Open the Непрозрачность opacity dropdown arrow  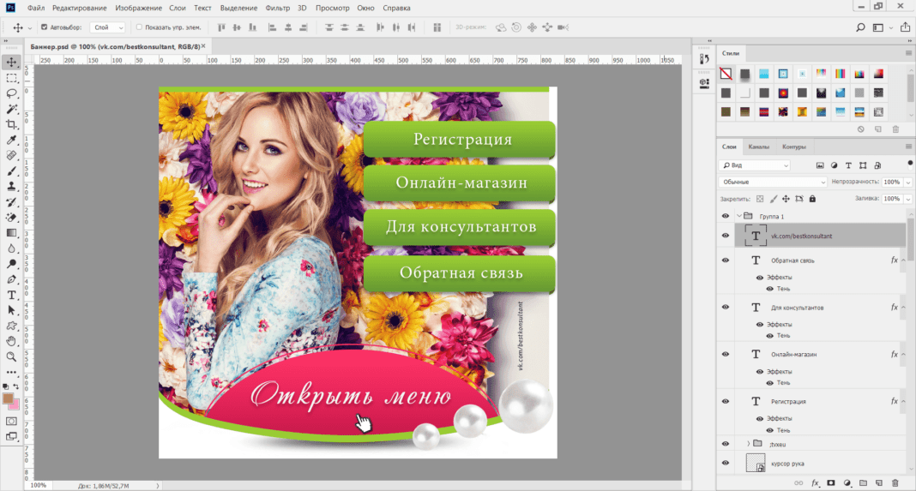(x=907, y=182)
